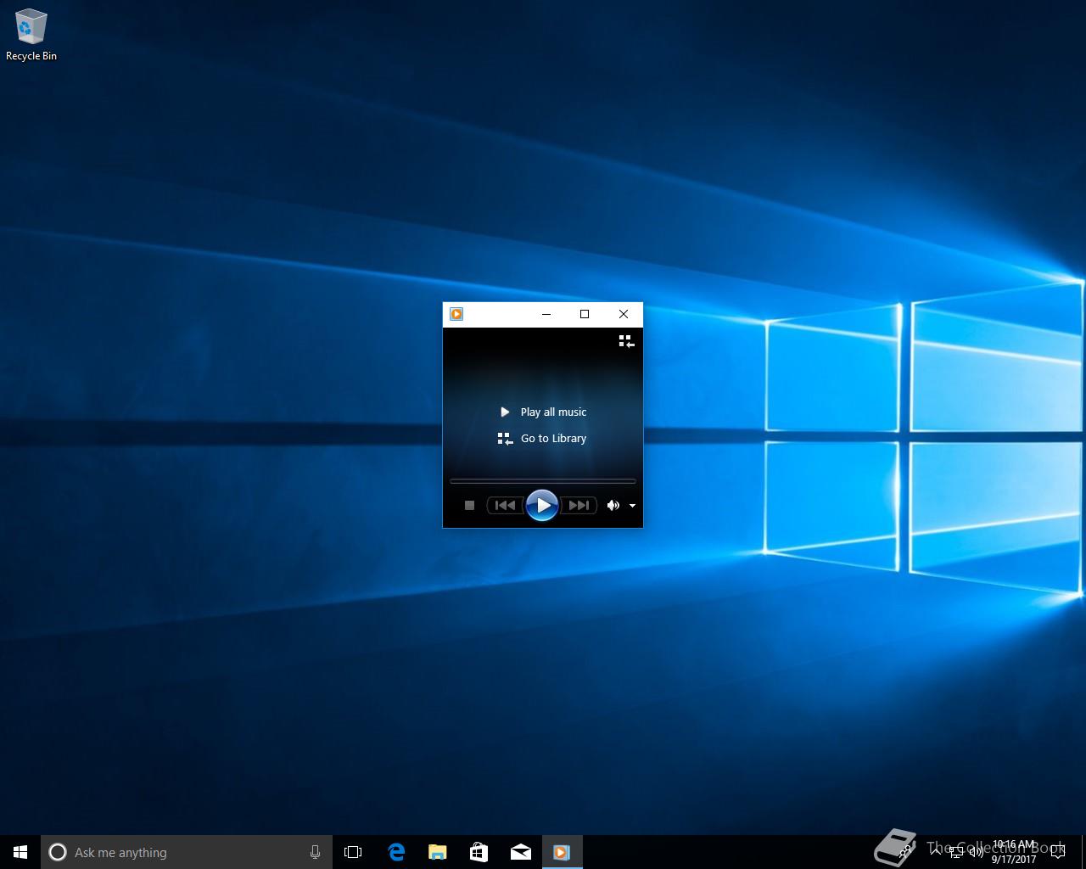Switch to Library icon at top right

[626, 341]
